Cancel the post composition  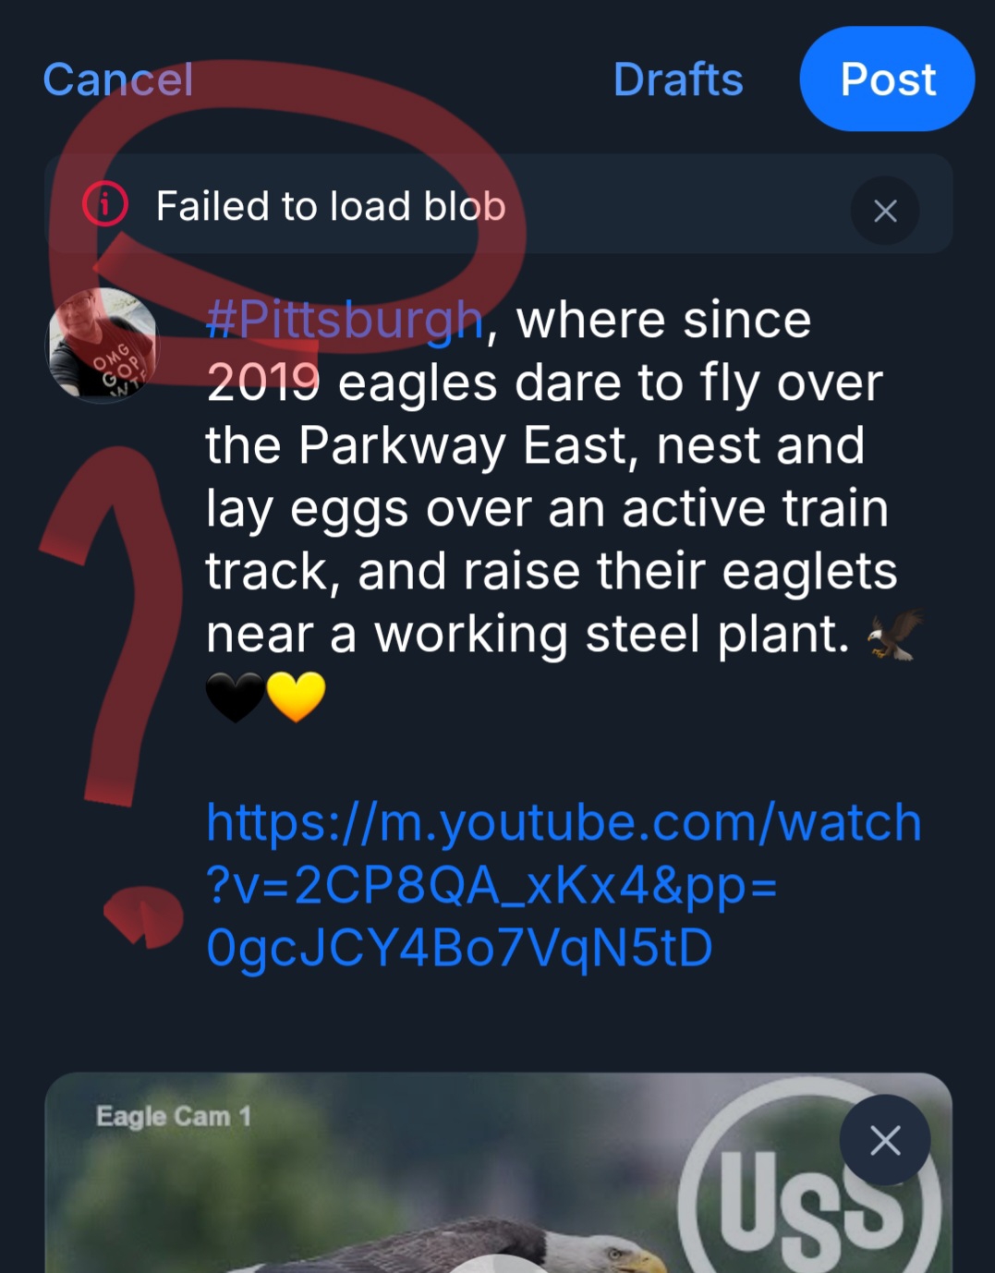point(118,79)
